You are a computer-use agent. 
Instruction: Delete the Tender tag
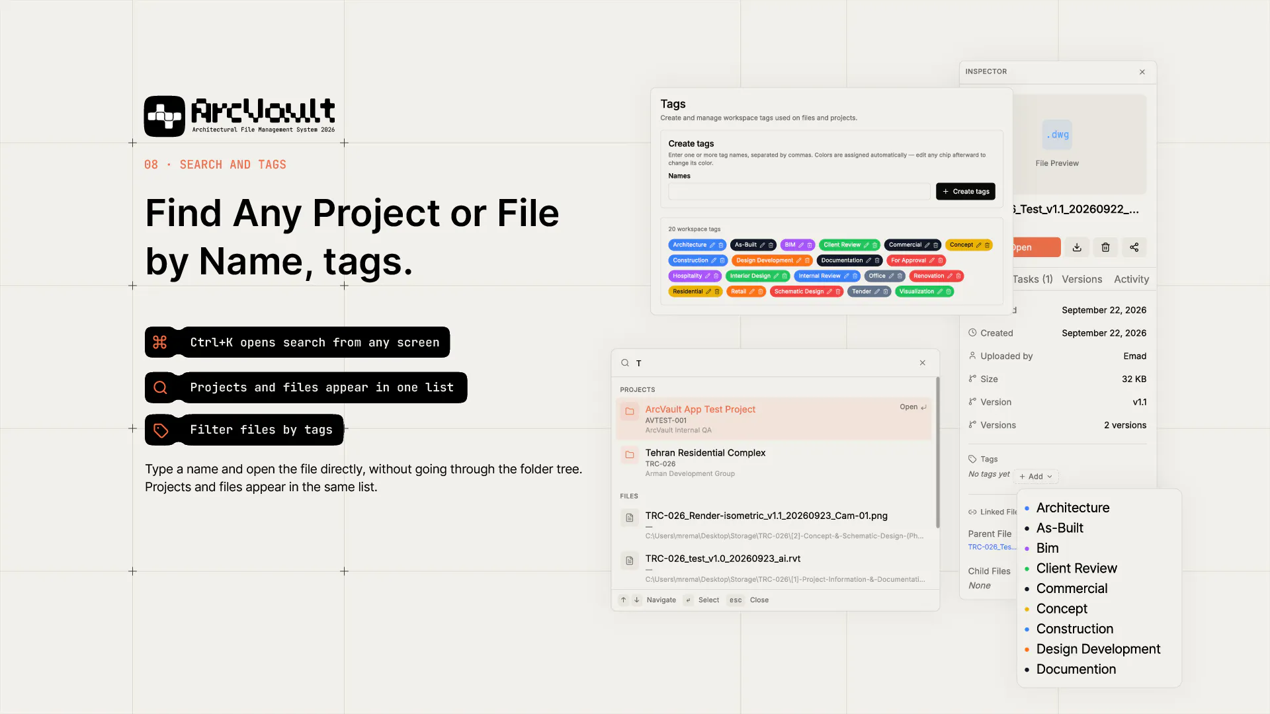tap(886, 292)
